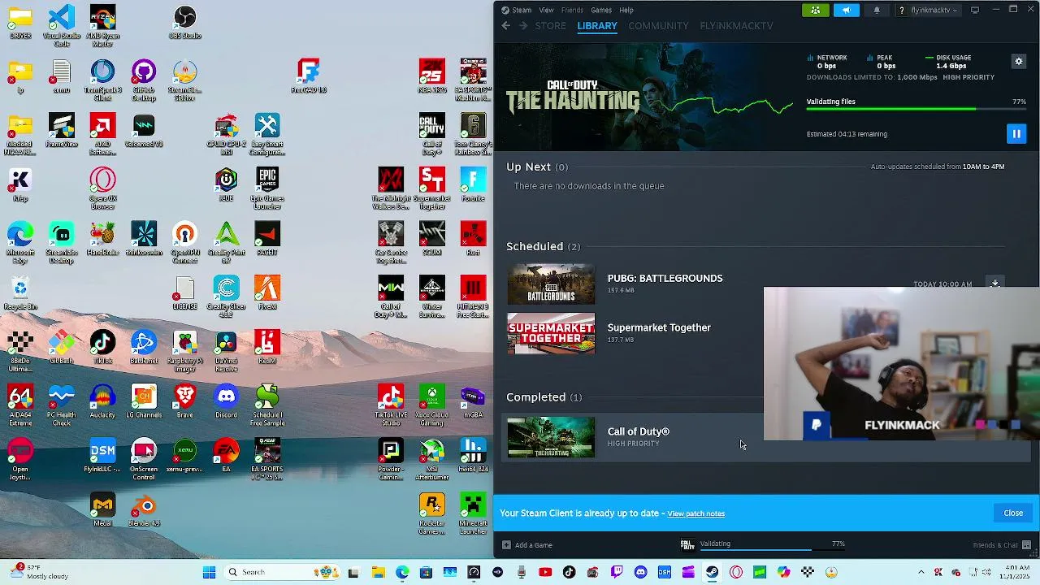Open the weather widget showing Mostly cloudy
This screenshot has height=585, width=1040.
tap(39, 572)
